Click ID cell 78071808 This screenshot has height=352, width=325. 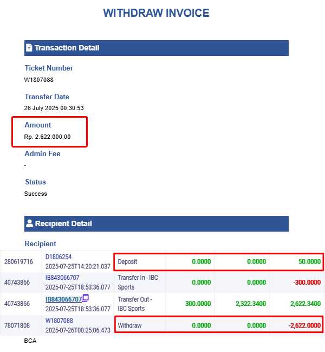(x=17, y=325)
